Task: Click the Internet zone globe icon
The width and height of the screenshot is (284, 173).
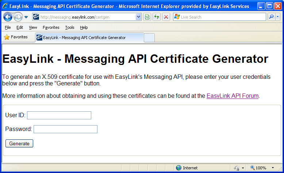Action: 179,168
